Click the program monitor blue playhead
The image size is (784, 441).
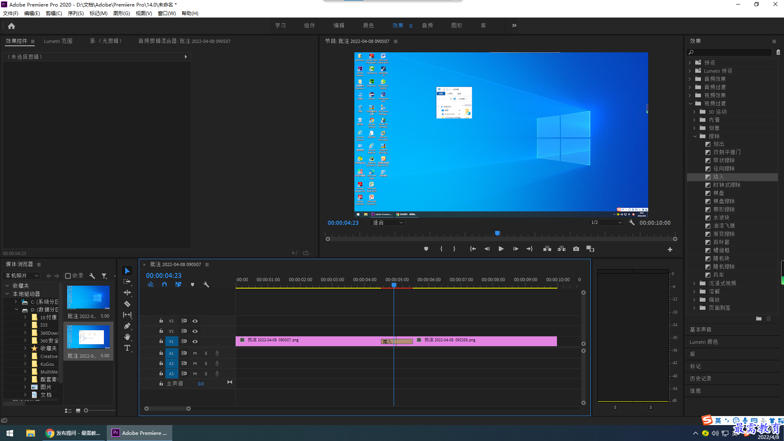pyautogui.click(x=497, y=233)
